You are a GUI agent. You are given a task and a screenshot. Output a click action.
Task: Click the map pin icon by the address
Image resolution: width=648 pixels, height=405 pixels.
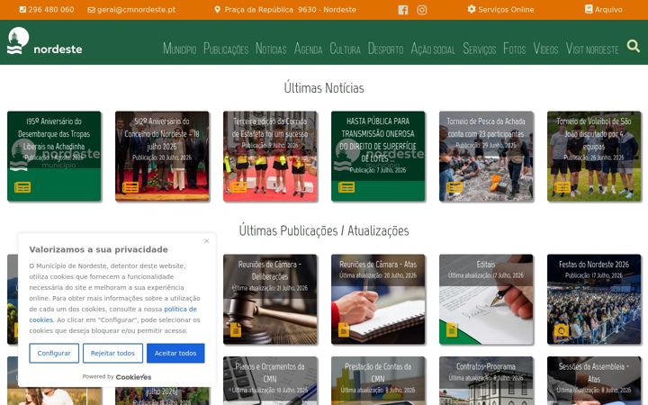pyautogui.click(x=218, y=10)
